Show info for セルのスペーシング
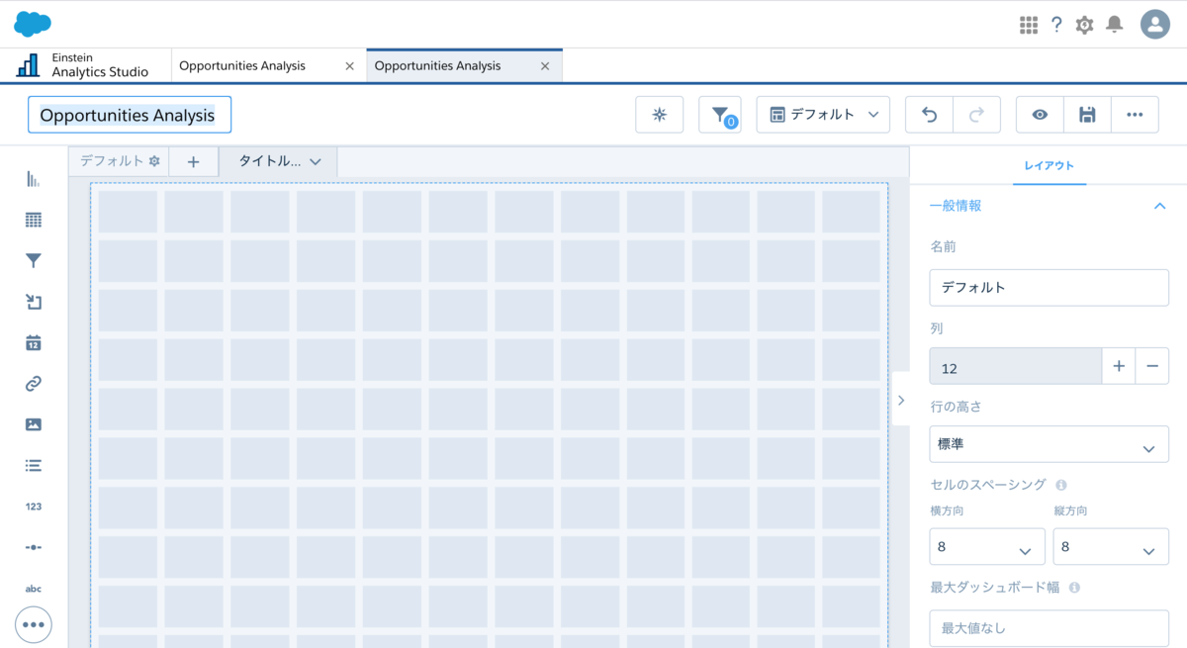1187x648 pixels. tap(1061, 485)
